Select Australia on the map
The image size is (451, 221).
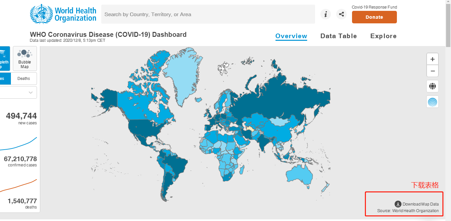point(300,174)
